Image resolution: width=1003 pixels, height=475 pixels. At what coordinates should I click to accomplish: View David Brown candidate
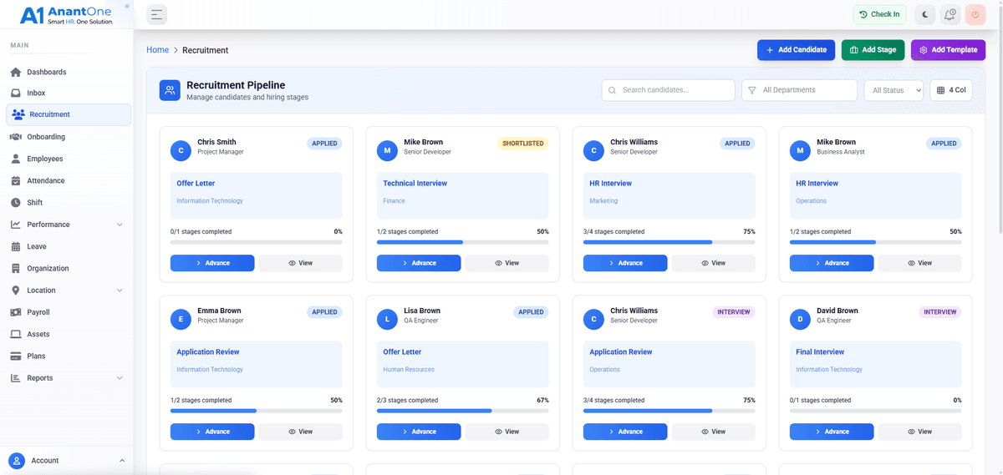point(919,432)
